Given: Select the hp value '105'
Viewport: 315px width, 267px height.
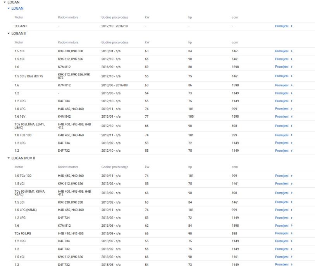Looking at the screenshot, I should pyautogui.click(x=191, y=116).
